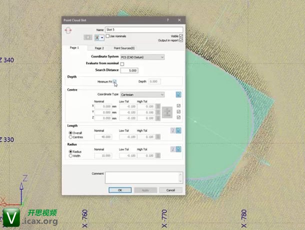Click tolerance icon in Radius row
Viewport: 305px width, 230px height.
point(158,155)
